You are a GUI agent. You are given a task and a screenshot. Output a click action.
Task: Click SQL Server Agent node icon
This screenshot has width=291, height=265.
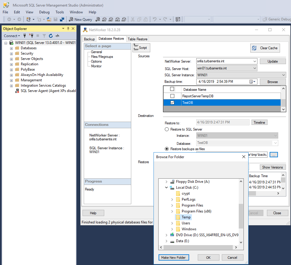tap(17, 91)
